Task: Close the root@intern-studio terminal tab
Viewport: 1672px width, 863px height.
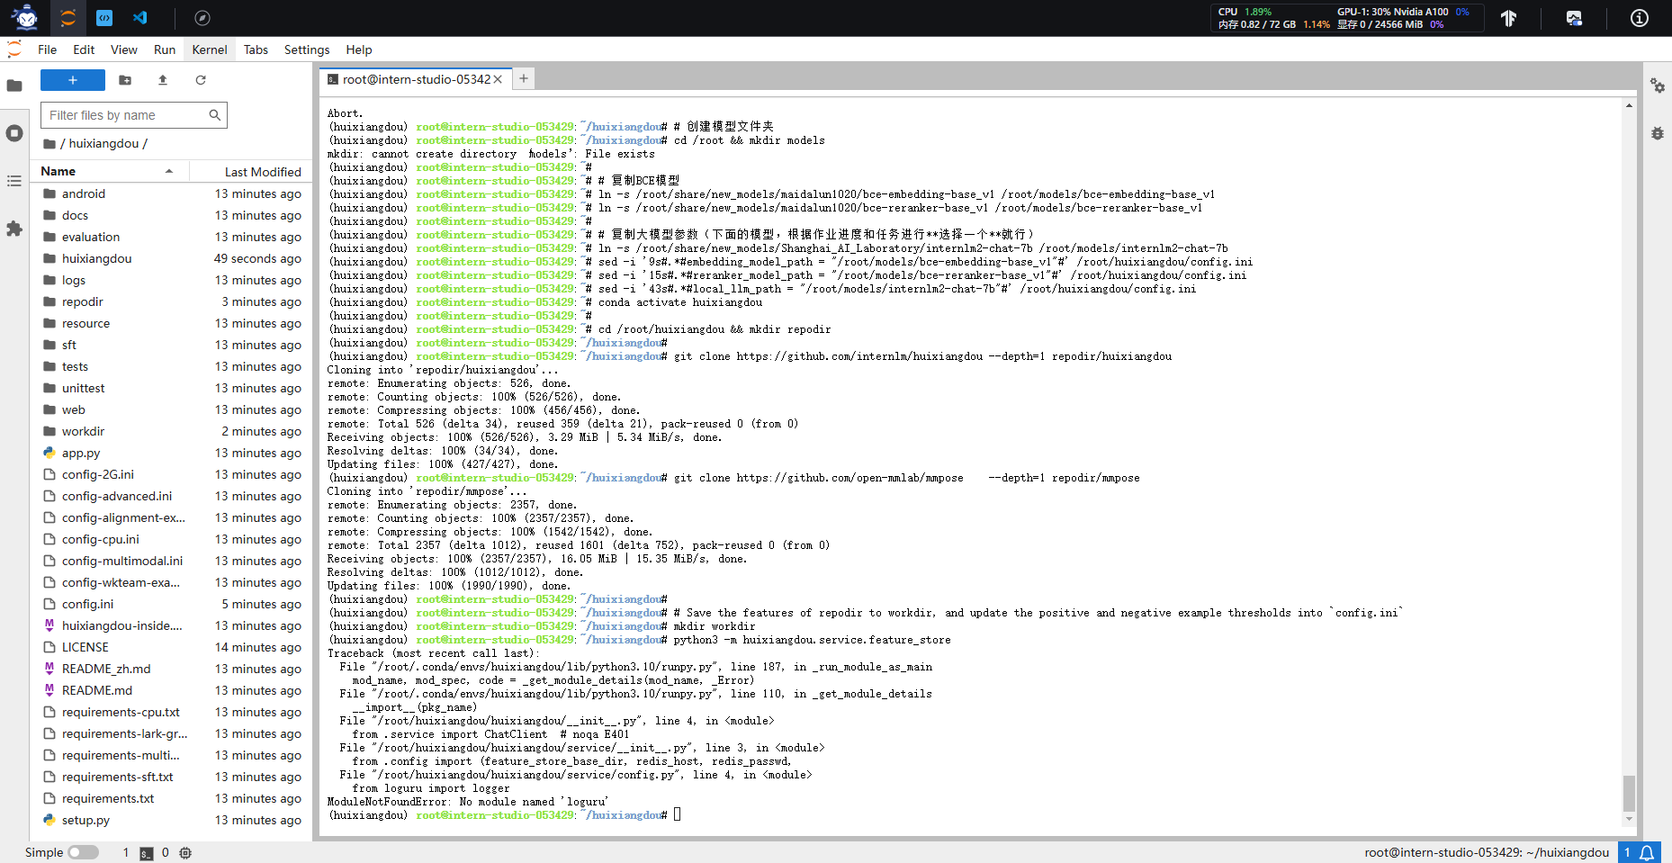Action: pos(498,79)
